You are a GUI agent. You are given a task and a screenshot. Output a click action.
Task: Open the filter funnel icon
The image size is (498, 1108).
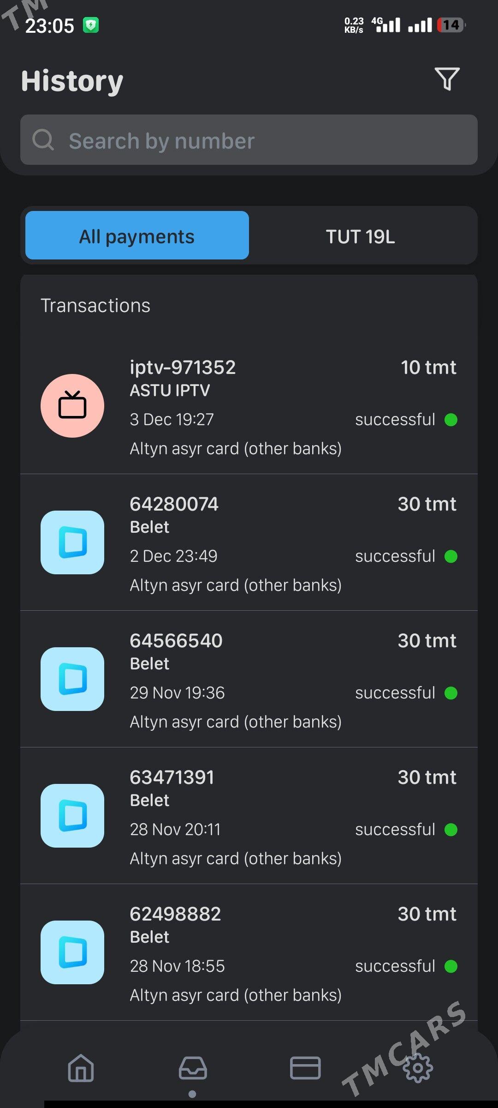[x=447, y=79]
